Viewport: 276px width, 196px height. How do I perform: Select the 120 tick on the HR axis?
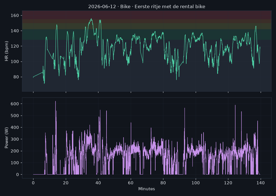[15, 46]
